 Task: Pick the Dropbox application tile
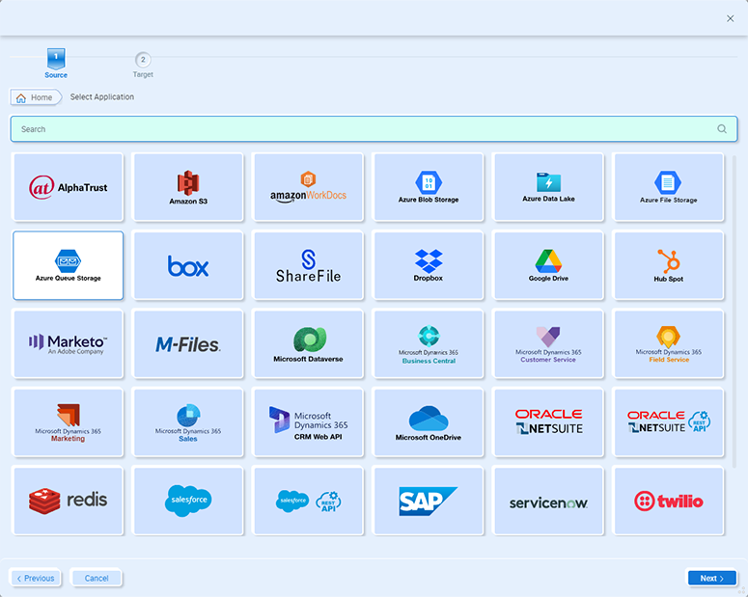coord(429,265)
